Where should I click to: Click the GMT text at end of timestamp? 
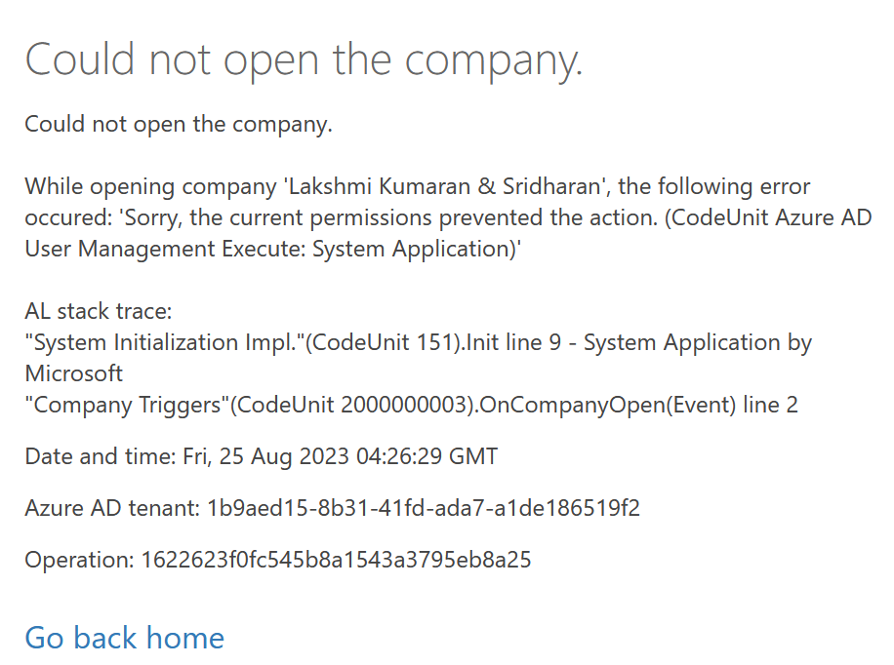tap(474, 455)
